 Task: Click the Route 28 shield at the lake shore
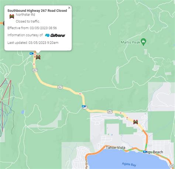pyautogui.click(x=172, y=166)
